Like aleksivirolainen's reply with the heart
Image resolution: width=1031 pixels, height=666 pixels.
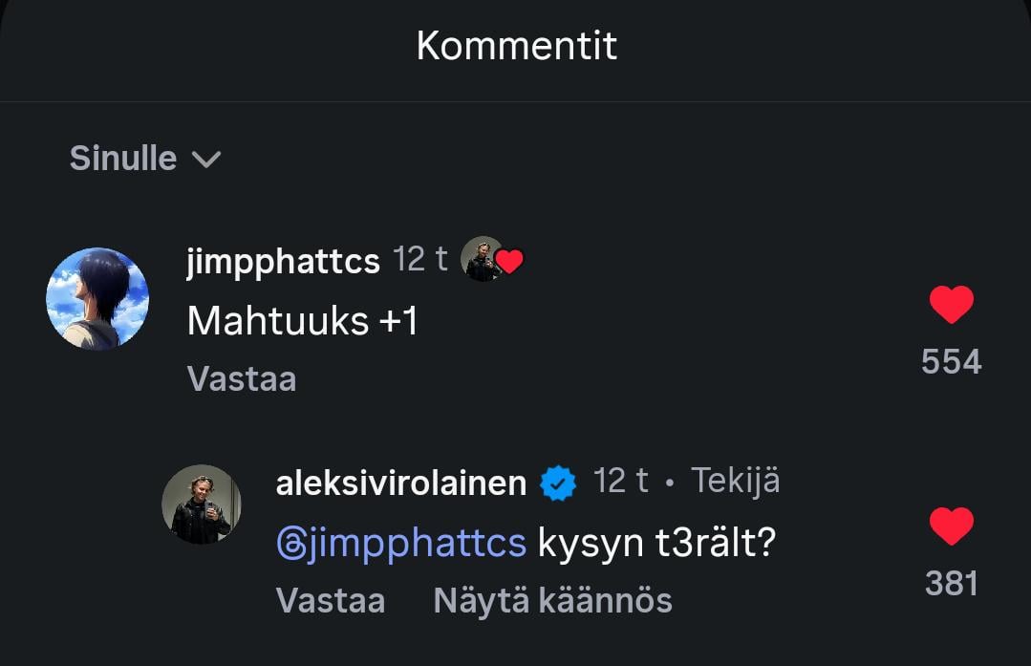[951, 527]
